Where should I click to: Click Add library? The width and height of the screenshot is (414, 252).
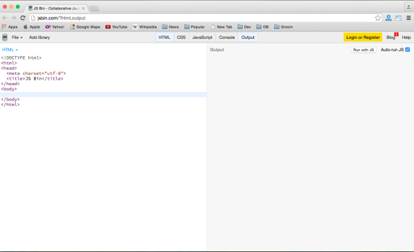click(39, 37)
